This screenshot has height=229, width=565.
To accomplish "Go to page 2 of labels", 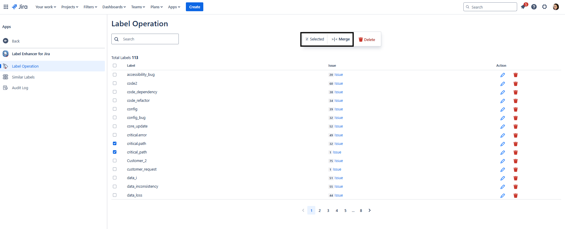I will [x=320, y=210].
